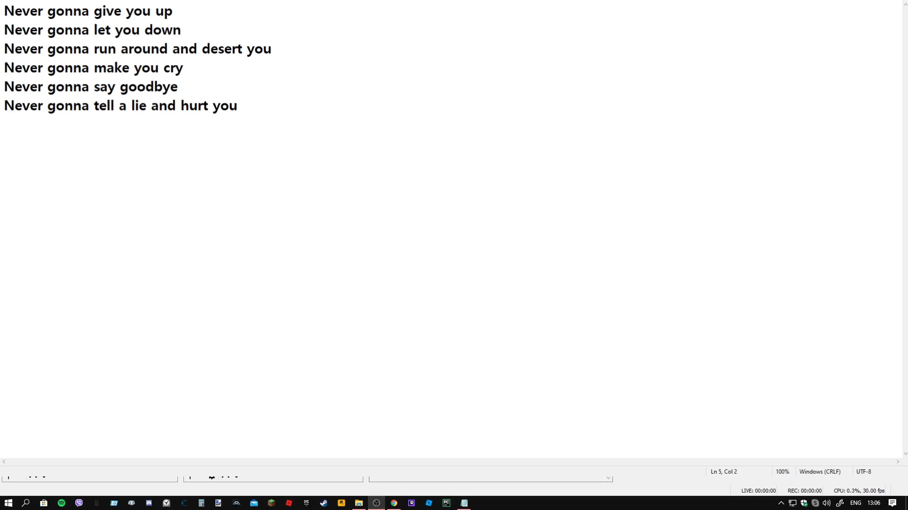Open the dropdown arrow below text area
Viewport: 908px width, 510px height.
click(x=608, y=478)
